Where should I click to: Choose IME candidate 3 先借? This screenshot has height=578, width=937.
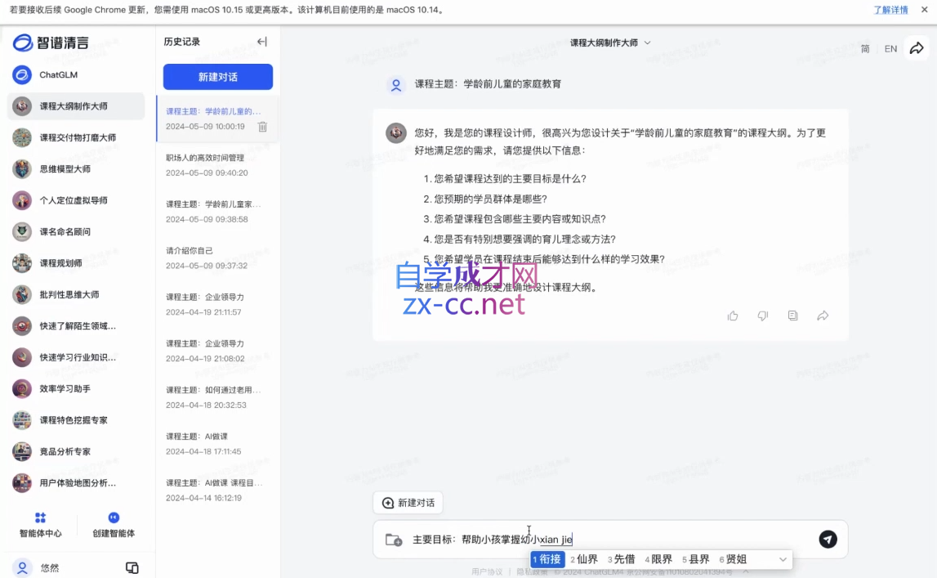click(x=622, y=559)
